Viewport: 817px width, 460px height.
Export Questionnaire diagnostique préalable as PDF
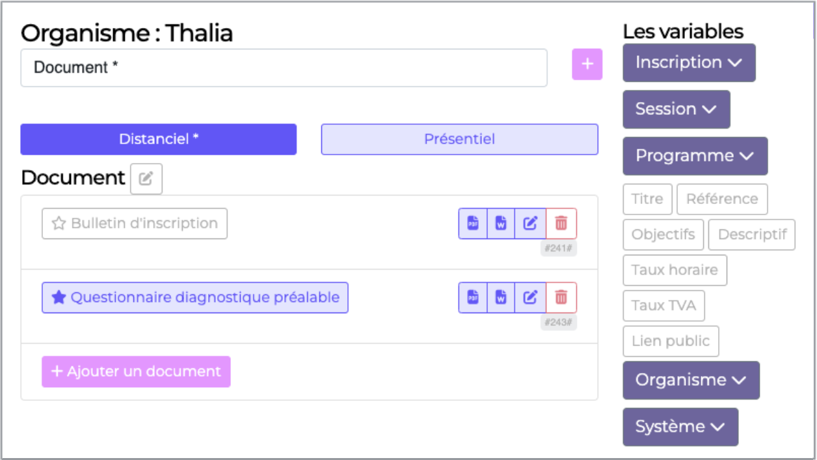(x=473, y=298)
